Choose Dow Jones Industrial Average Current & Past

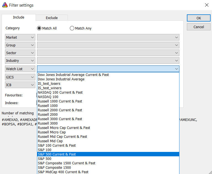pos(73,75)
